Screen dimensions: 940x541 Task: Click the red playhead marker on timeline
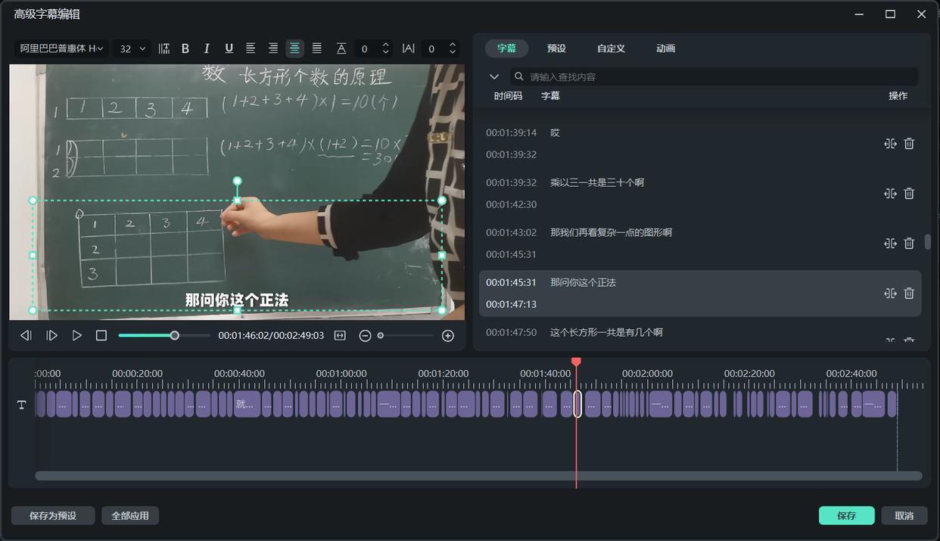[x=576, y=362]
